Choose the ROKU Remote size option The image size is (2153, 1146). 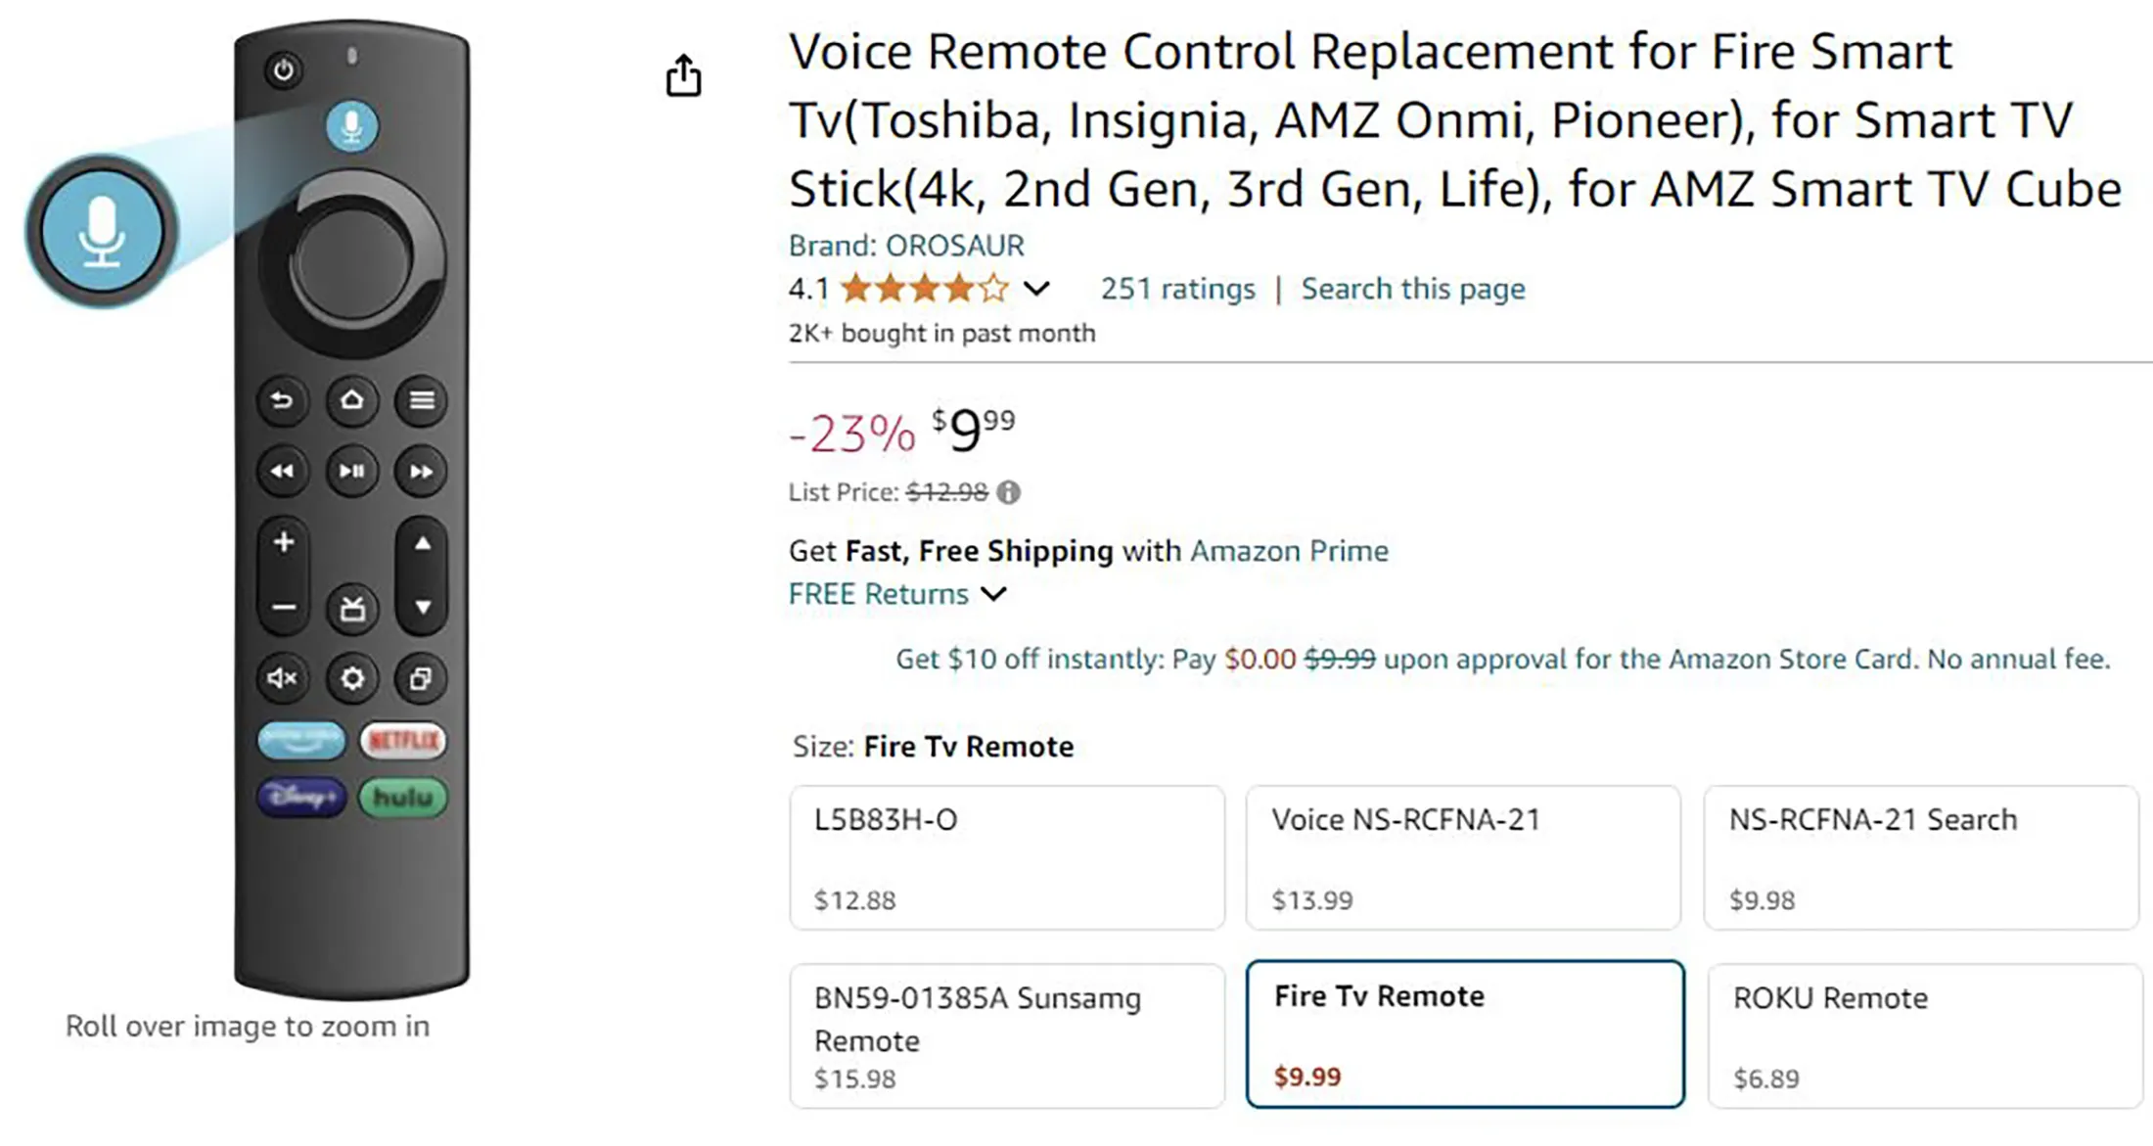click(1923, 1035)
